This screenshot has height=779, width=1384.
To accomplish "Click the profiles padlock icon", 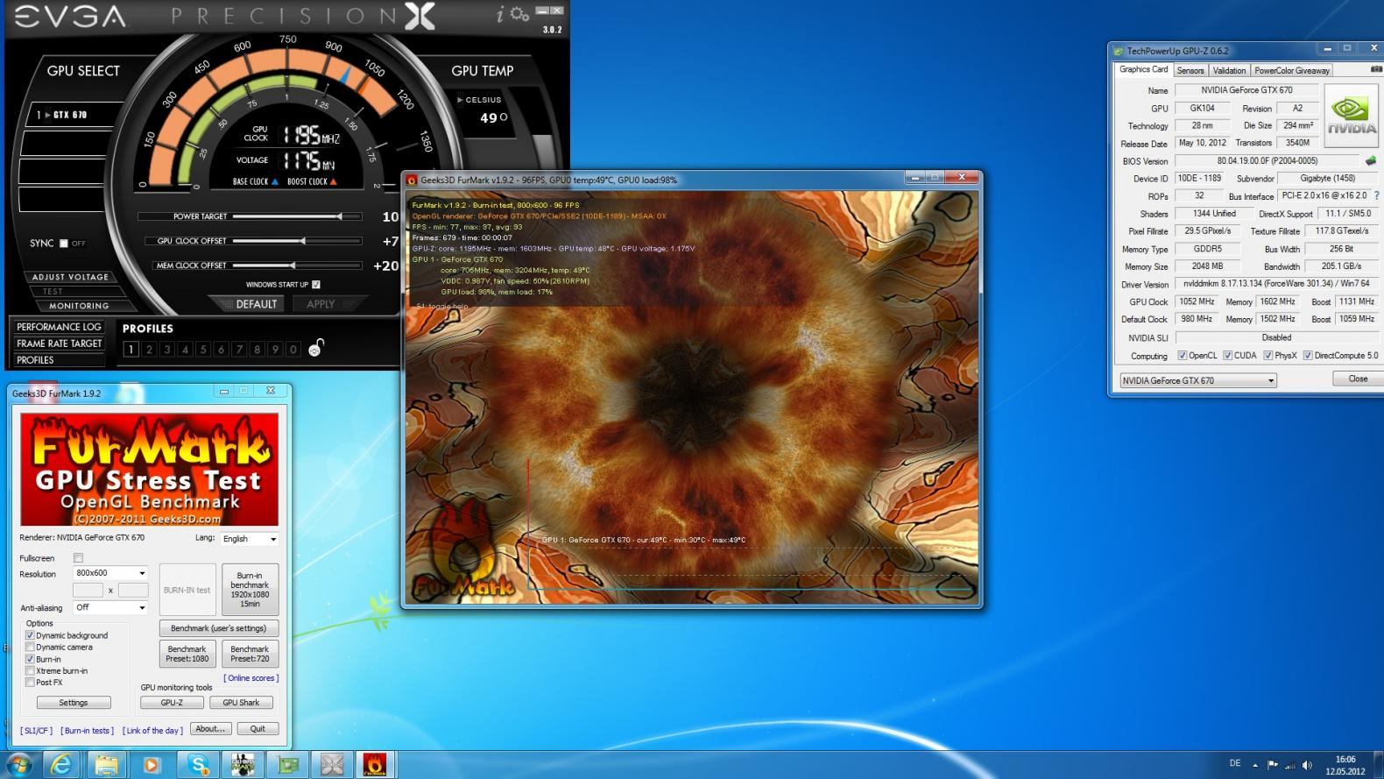I will [316, 348].
